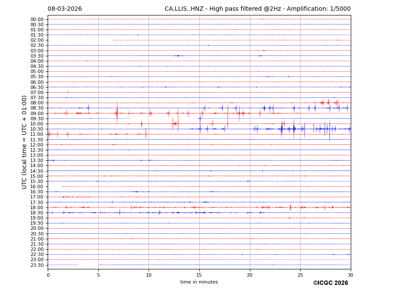398x299 pixels.
Task: Click the 10 minute x-axis tick label
Action: 149,275
